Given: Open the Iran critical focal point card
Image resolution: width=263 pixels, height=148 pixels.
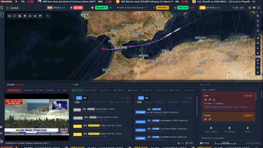Looking at the screenshot, I should (x=228, y=101).
